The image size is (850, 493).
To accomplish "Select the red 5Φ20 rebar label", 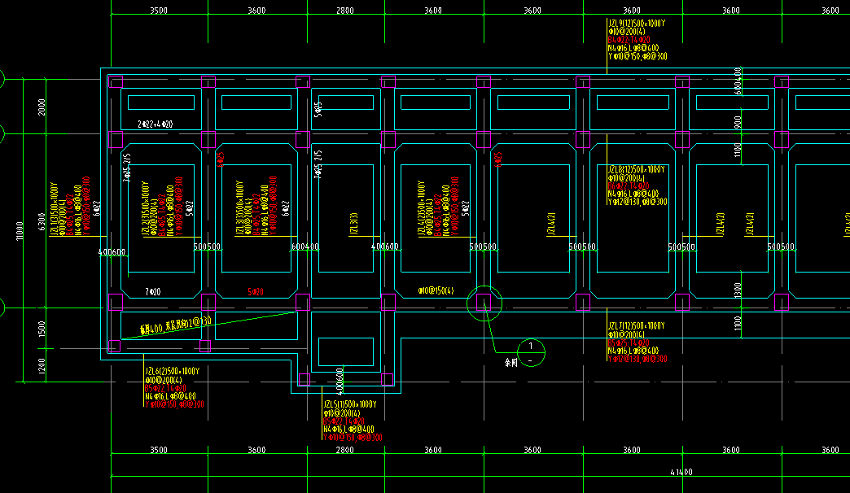I will point(256,291).
